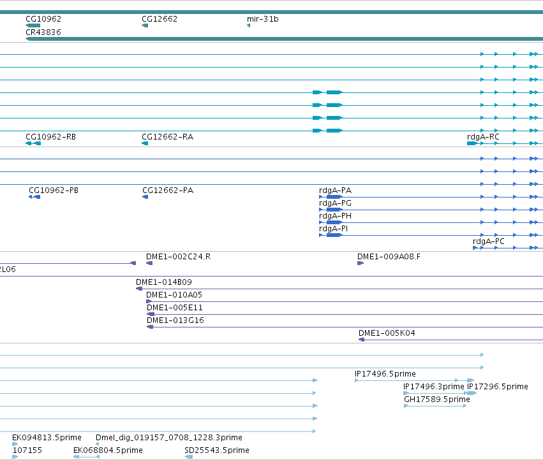Click the DME1-010A05 feature label

[x=174, y=295]
